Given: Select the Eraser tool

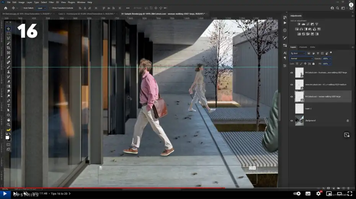Looking at the screenshot, I should pos(8,82).
